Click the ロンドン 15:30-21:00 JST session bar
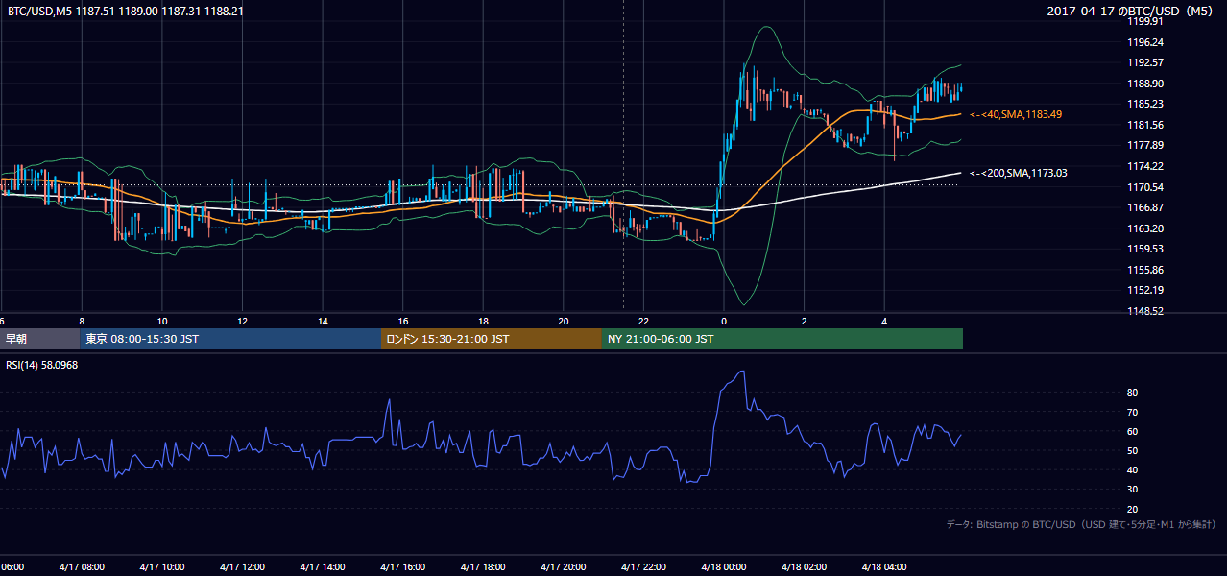 tap(492, 339)
